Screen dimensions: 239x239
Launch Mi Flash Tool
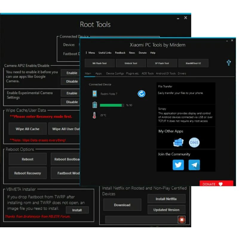point(99,63)
